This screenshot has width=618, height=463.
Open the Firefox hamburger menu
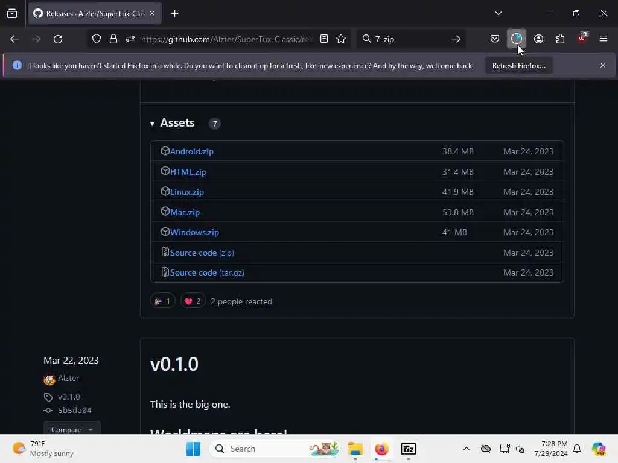pyautogui.click(x=603, y=39)
